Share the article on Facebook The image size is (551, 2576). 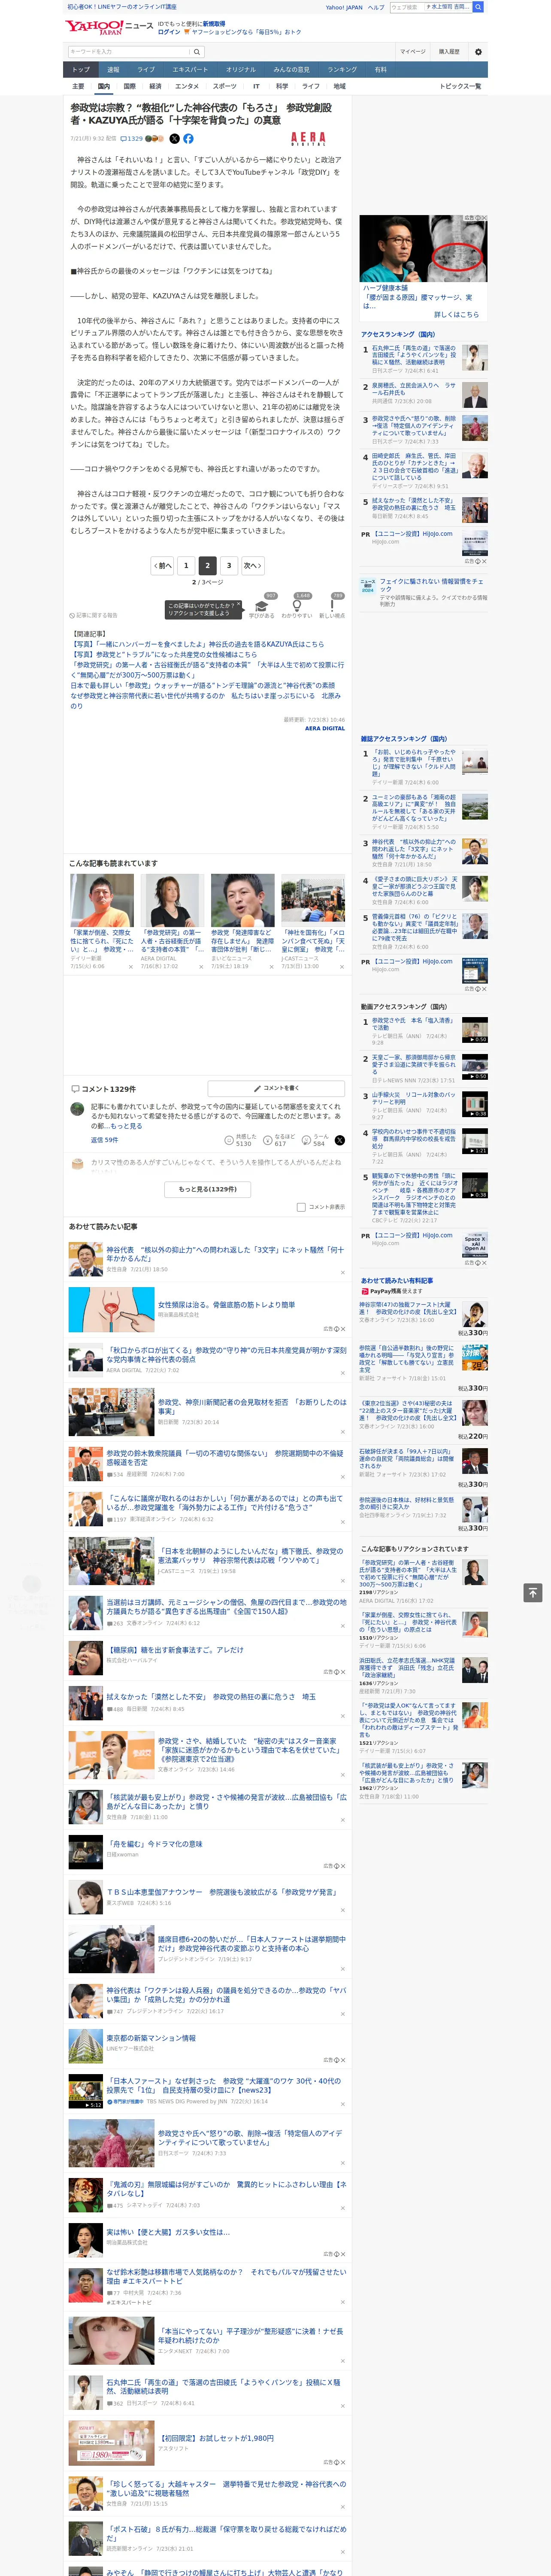188,139
